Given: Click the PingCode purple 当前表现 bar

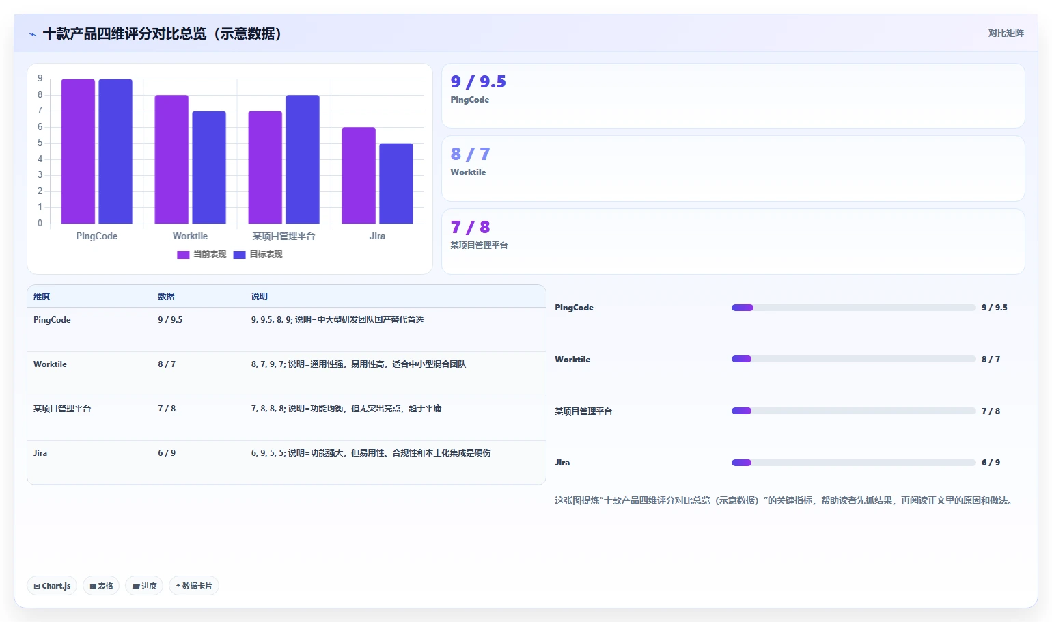Looking at the screenshot, I should [x=78, y=151].
